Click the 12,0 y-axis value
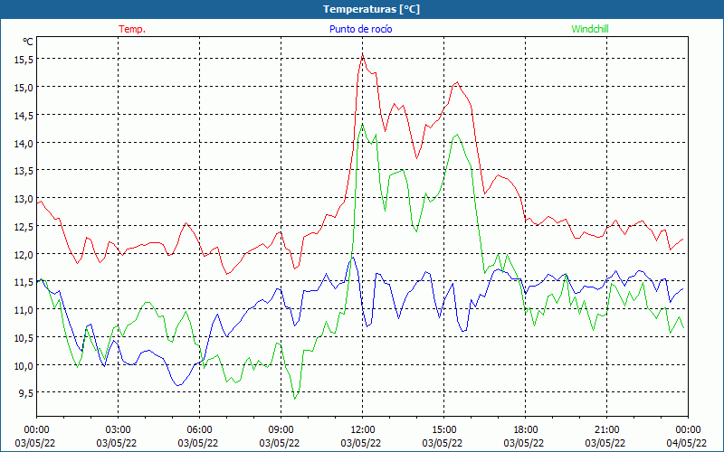Image resolution: width=724 pixels, height=452 pixels. pos(24,254)
